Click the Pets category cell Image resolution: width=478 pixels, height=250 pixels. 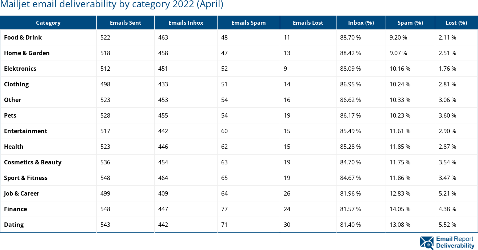(x=10, y=115)
